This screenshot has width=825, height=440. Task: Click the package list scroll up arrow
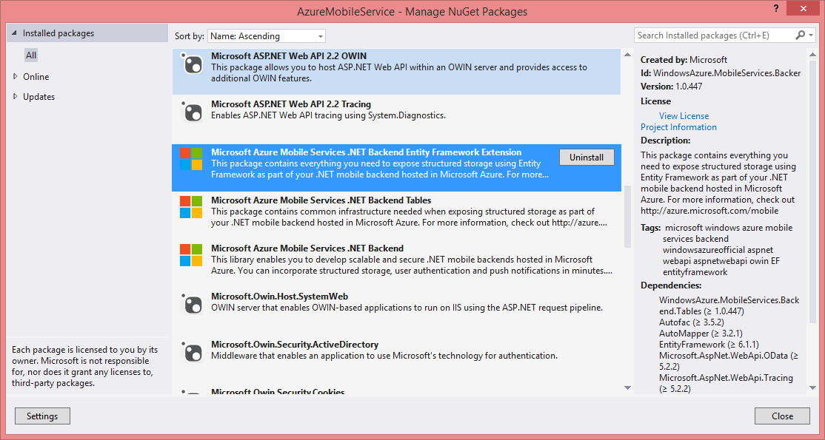[627, 54]
